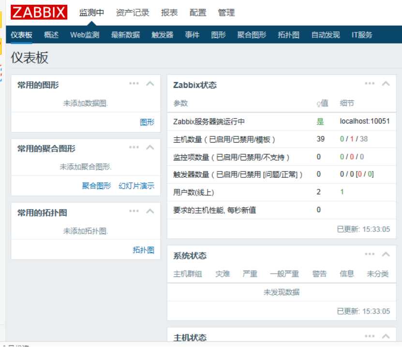Open the 拓扑图 tab in navigation bar

[289, 35]
